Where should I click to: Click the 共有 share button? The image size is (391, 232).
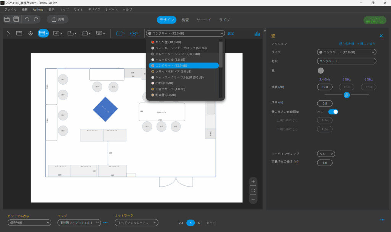pos(58,19)
